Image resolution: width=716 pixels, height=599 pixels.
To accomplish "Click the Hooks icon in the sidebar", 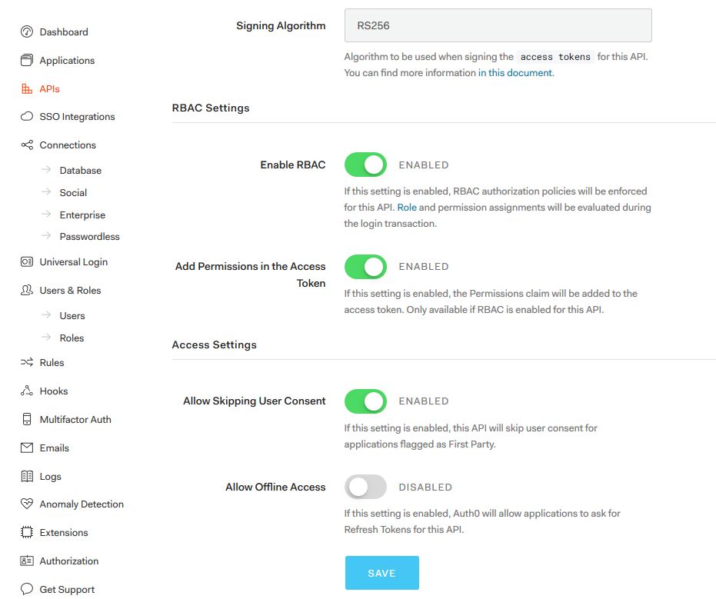I will (27, 391).
